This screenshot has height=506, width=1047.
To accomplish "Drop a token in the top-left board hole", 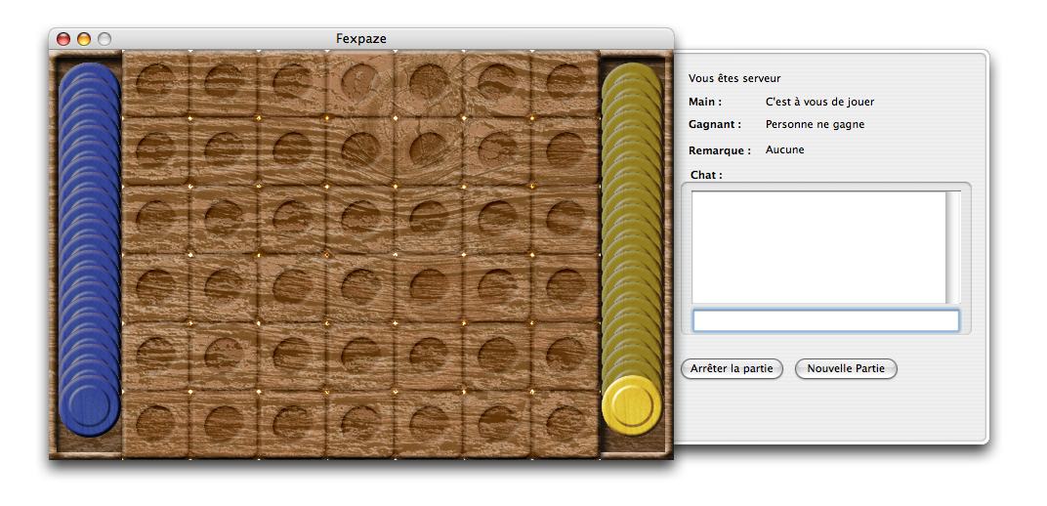I will click(x=155, y=81).
